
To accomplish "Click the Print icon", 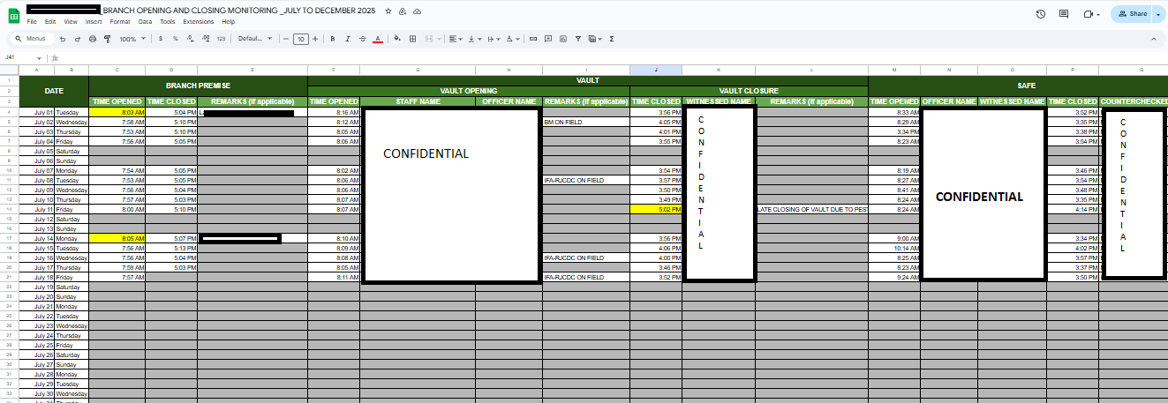I will click(x=93, y=39).
